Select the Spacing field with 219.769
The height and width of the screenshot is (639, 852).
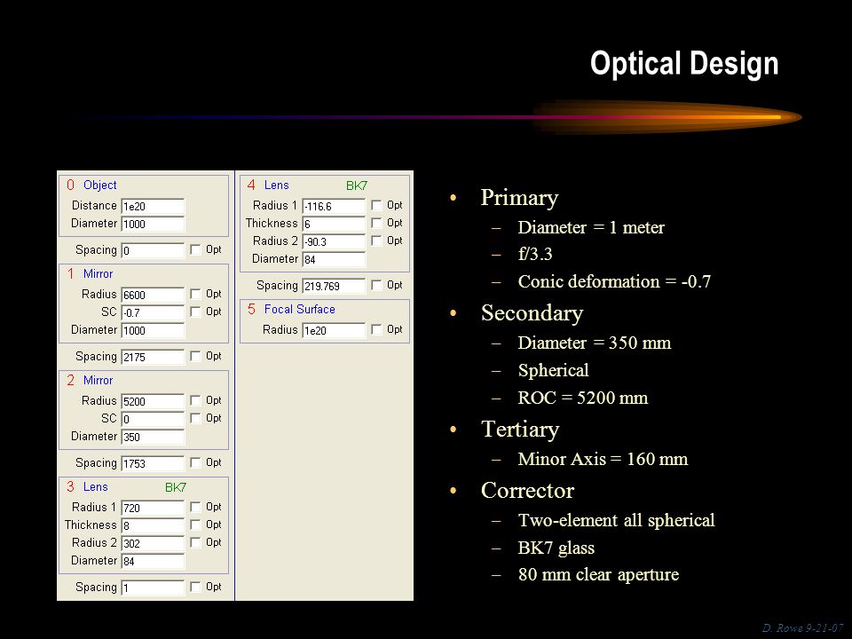tap(334, 286)
